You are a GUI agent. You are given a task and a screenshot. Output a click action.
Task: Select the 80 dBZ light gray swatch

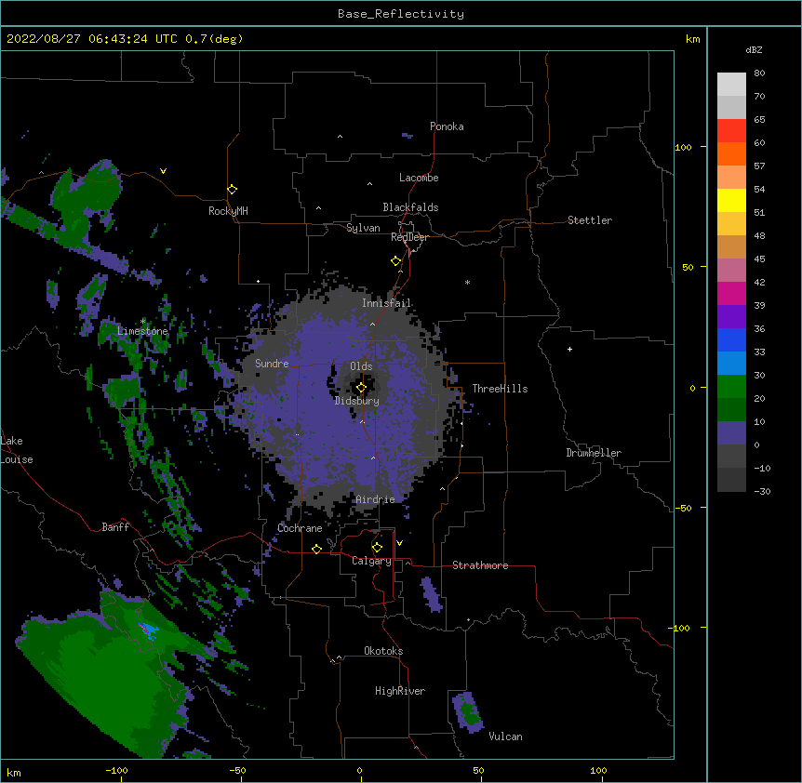pos(731,84)
